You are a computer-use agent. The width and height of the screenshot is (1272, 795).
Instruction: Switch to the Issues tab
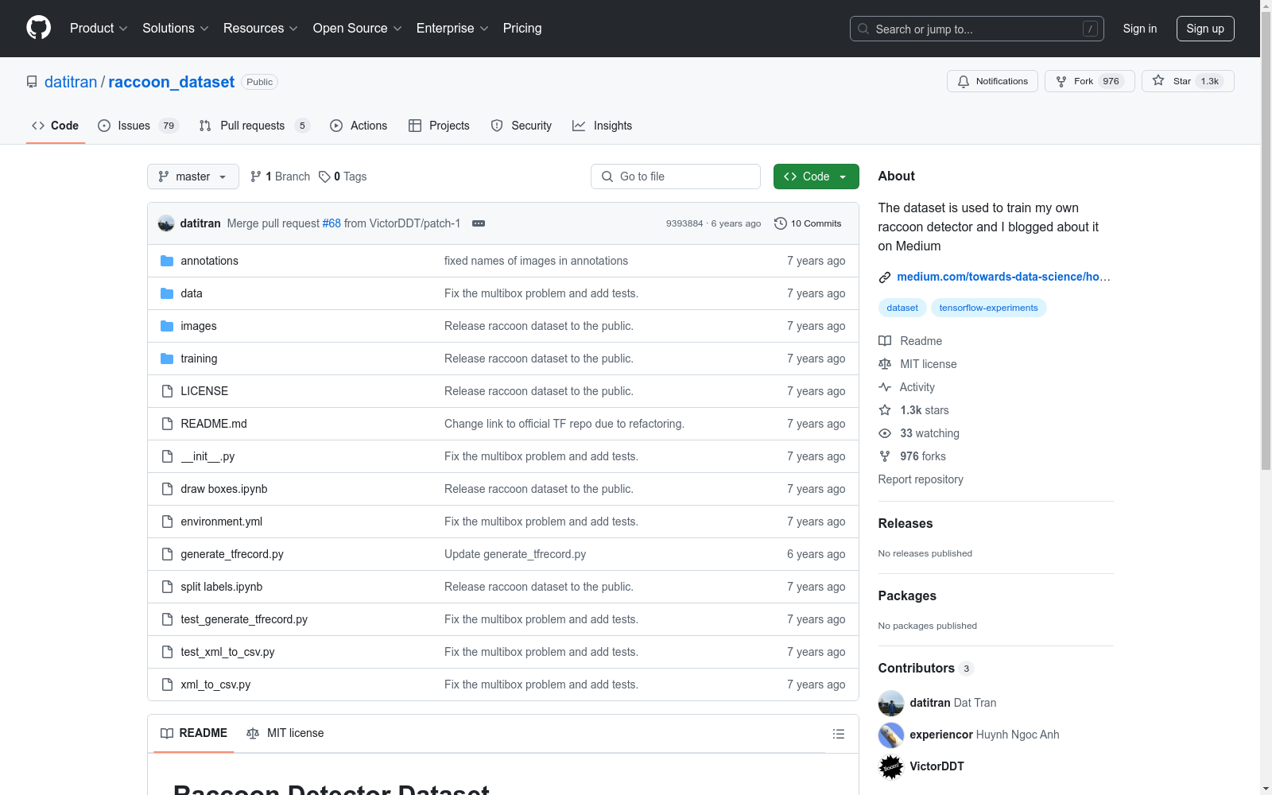pyautogui.click(x=138, y=126)
